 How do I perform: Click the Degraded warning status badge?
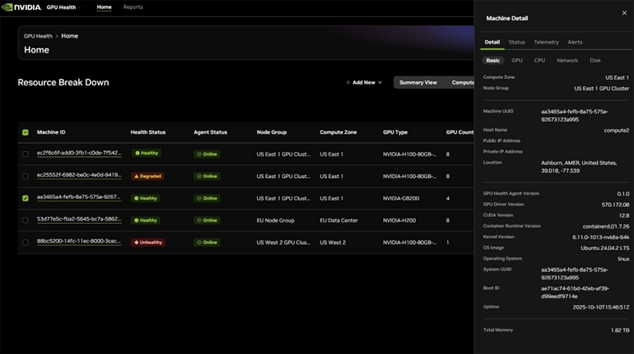click(x=148, y=176)
